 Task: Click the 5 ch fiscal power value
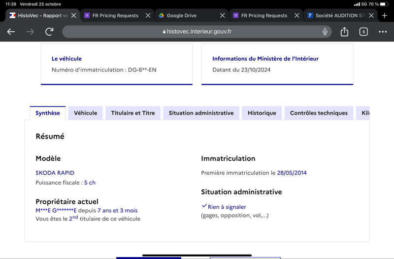point(90,183)
